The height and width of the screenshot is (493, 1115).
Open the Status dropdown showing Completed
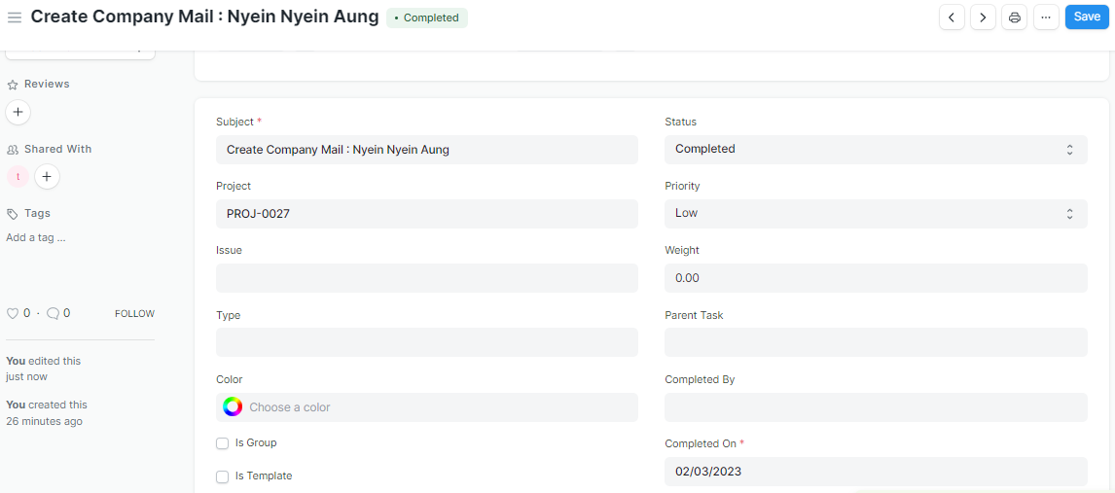(876, 150)
